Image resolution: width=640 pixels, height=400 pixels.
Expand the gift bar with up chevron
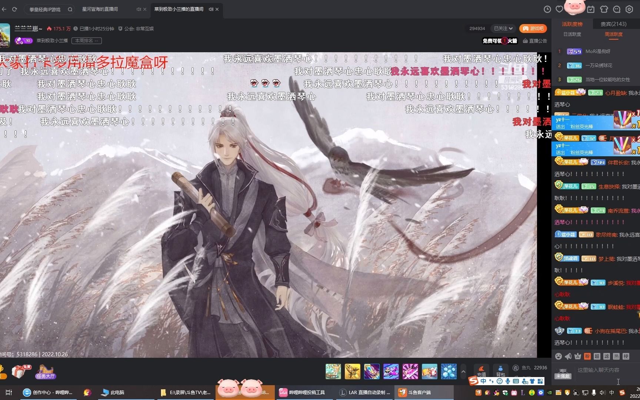[x=463, y=371]
